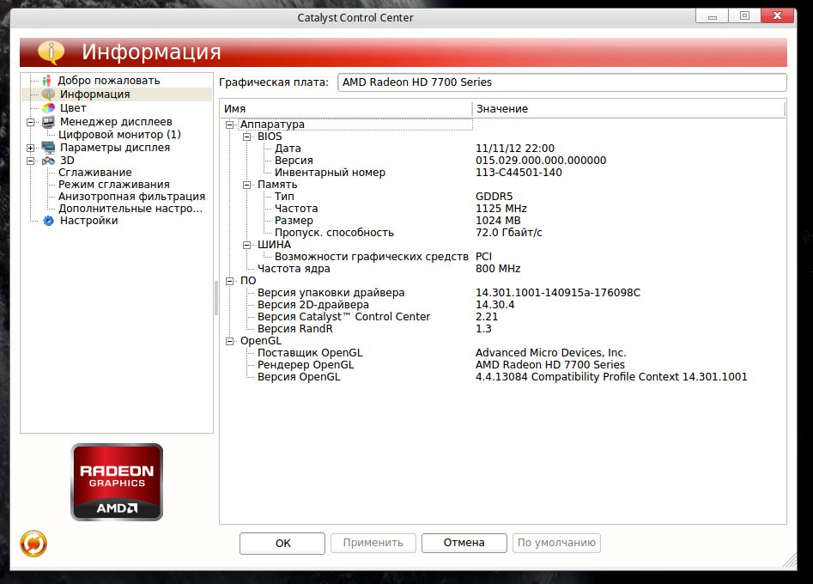Collapse the BIOS section
This screenshot has height=584, width=813.
click(246, 137)
